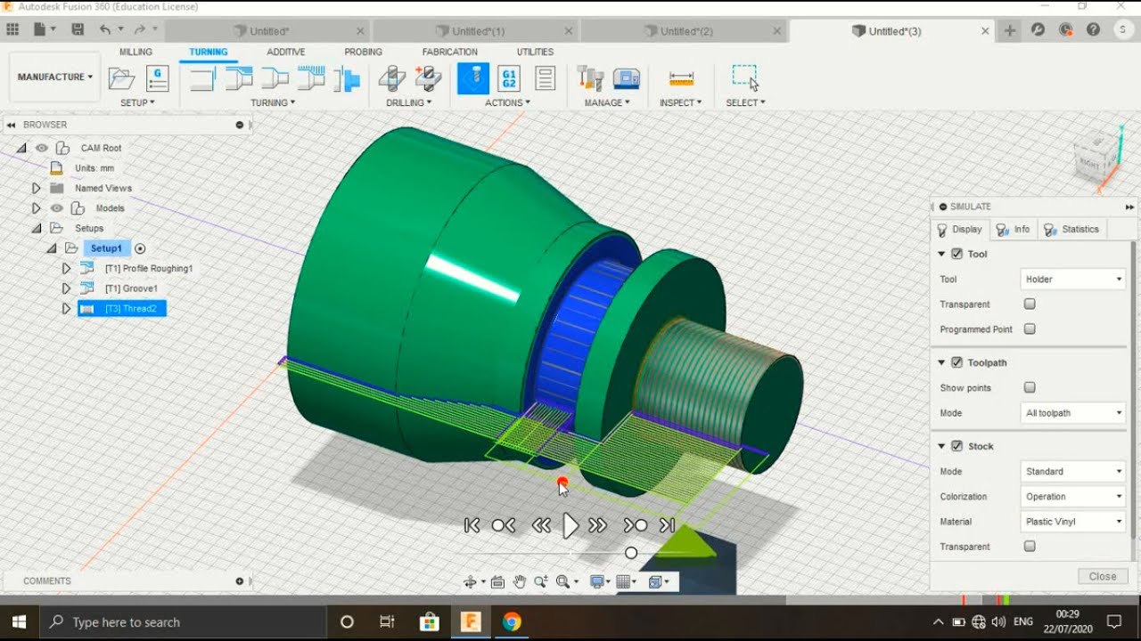This screenshot has height=641, width=1141.
Task: Open the Grid and Snaps icon
Action: pos(624,581)
